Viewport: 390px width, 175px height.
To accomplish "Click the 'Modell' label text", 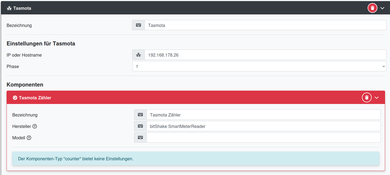I will coord(19,138).
